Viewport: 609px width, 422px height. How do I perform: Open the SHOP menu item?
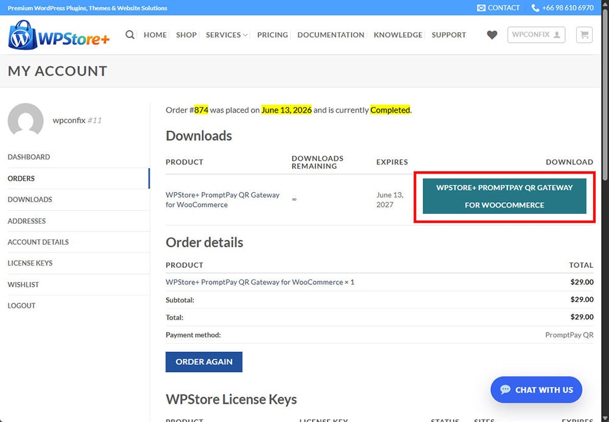pyautogui.click(x=186, y=35)
